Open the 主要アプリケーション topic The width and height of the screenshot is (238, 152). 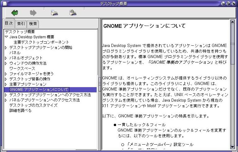28,84
